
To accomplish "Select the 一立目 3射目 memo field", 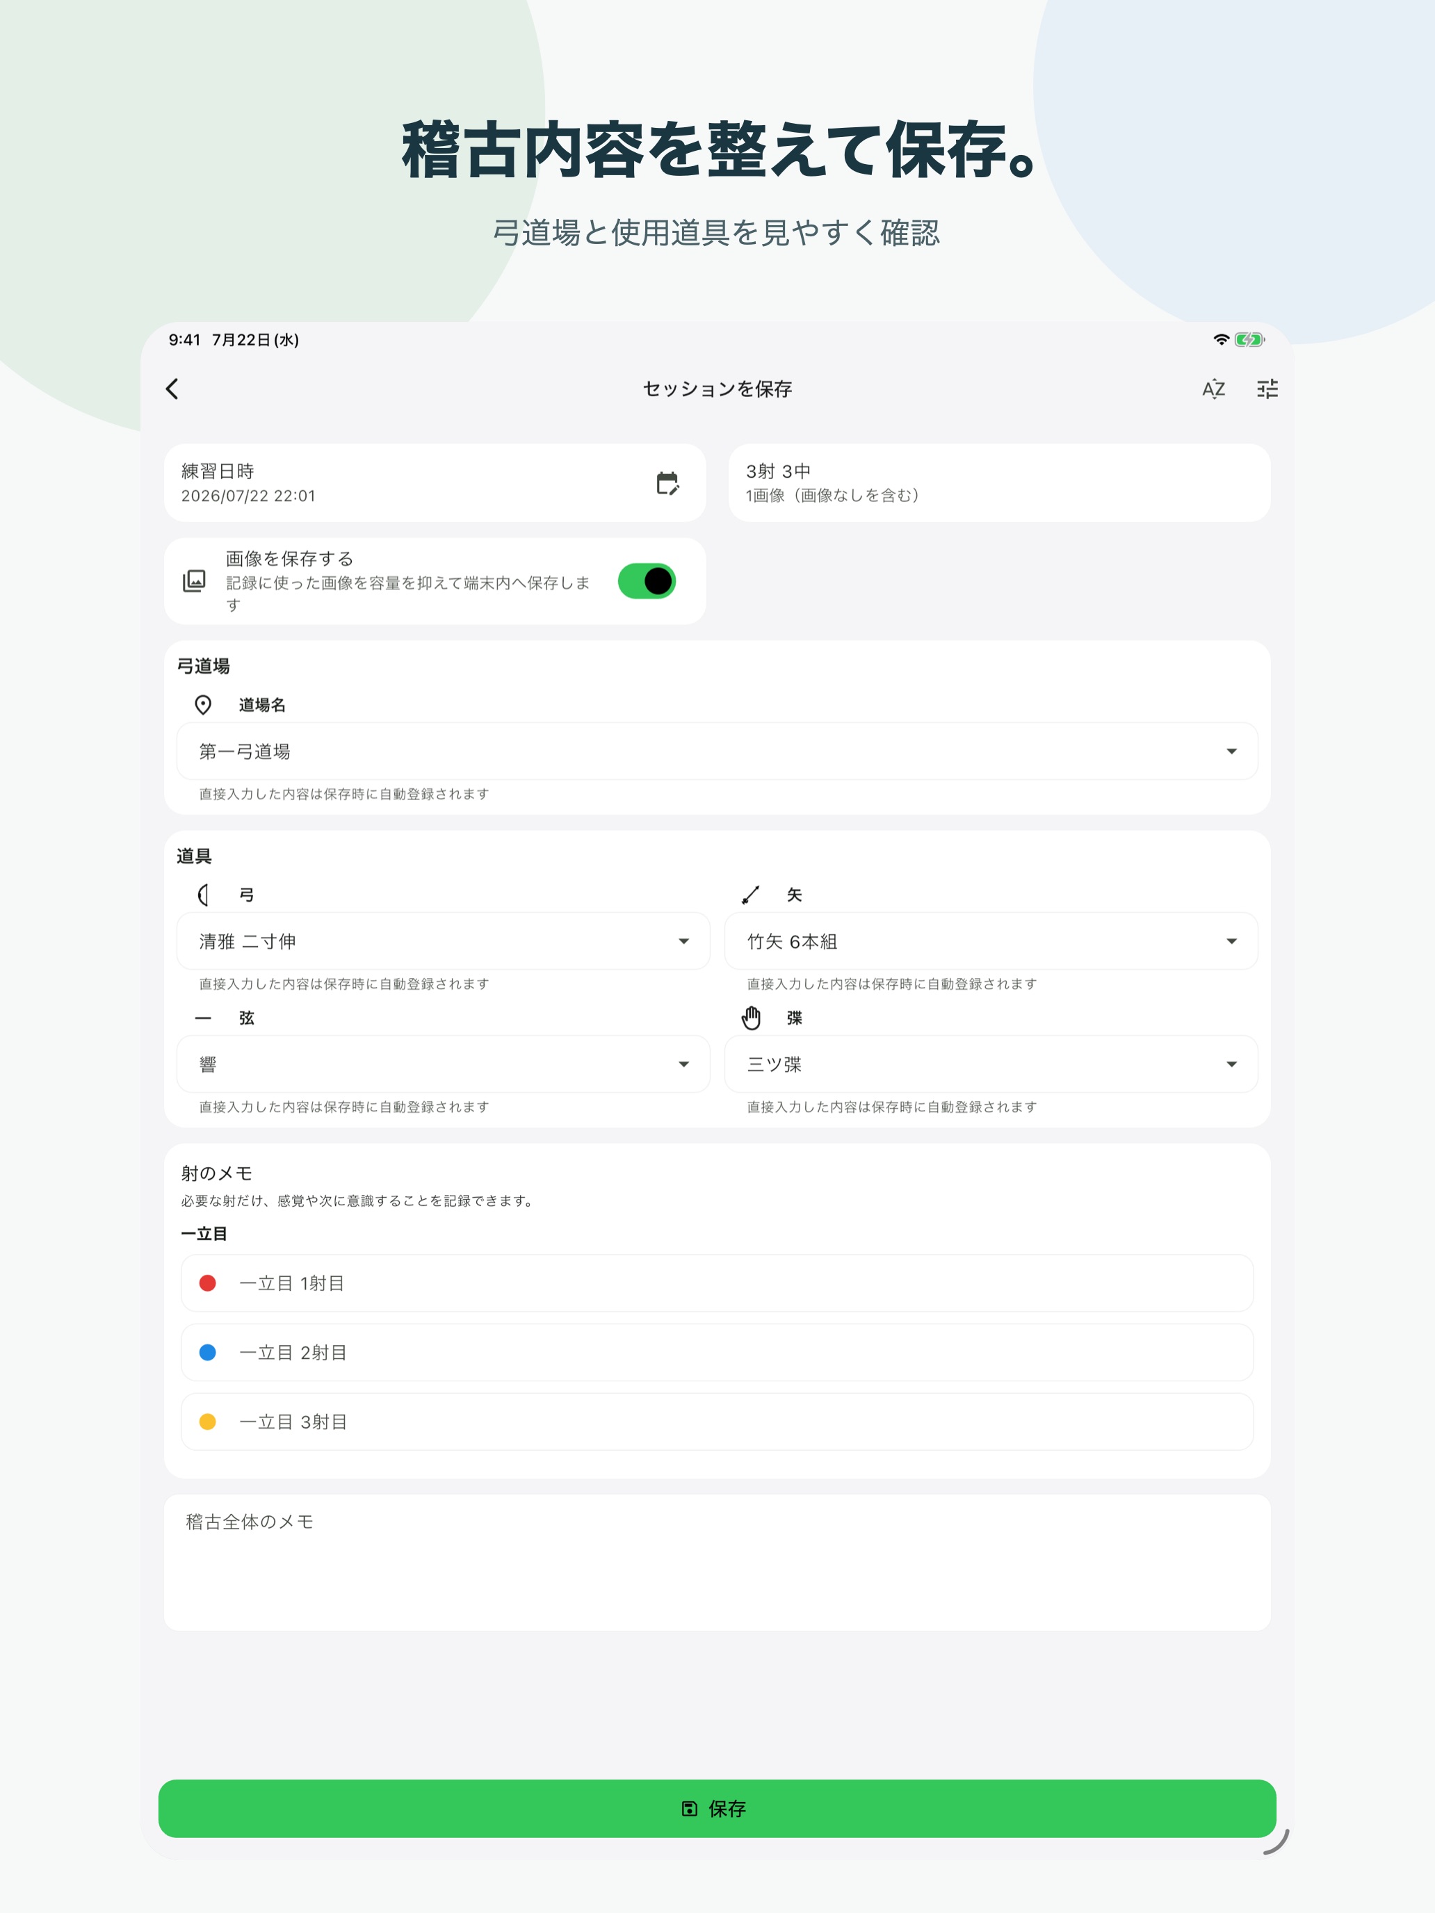I will [x=717, y=1422].
